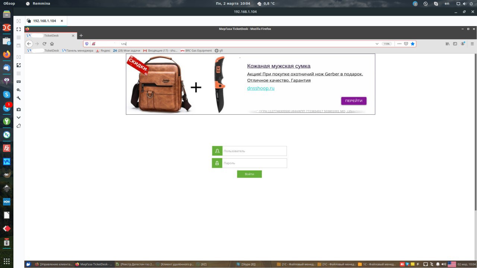Image resolution: width=477 pixels, height=268 pixels.
Task: Open the address bar history dropdown
Action: pos(377,44)
